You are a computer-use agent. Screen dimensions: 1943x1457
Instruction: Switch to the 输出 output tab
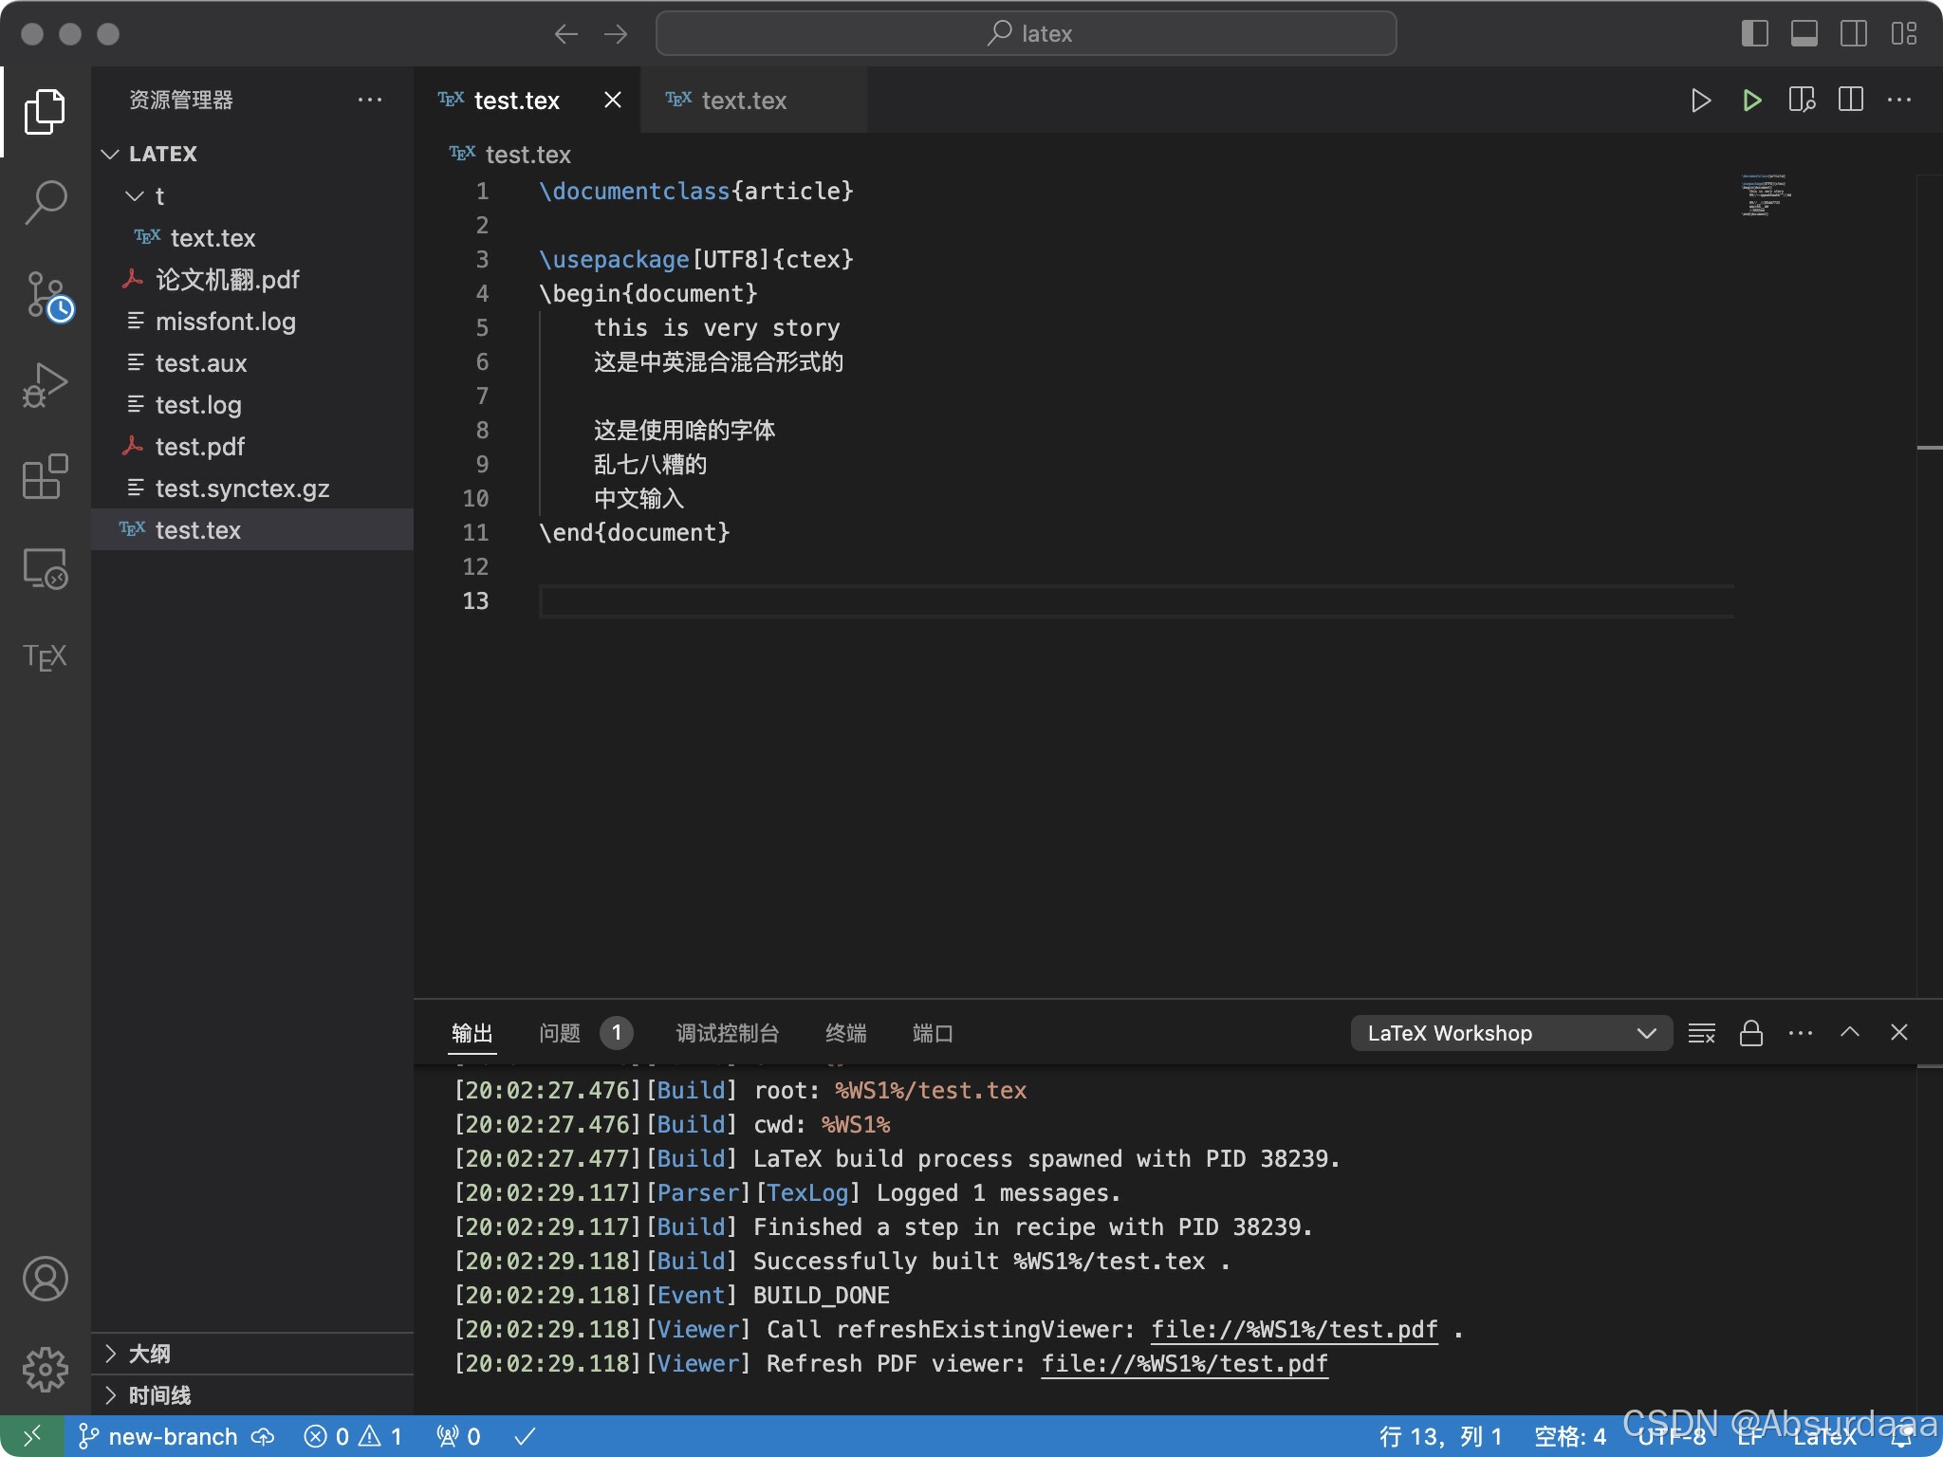pos(472,1033)
